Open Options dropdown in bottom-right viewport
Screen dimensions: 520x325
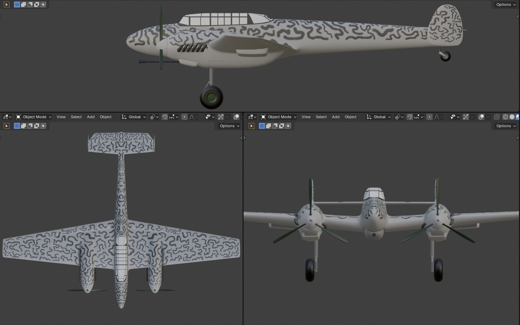506,126
